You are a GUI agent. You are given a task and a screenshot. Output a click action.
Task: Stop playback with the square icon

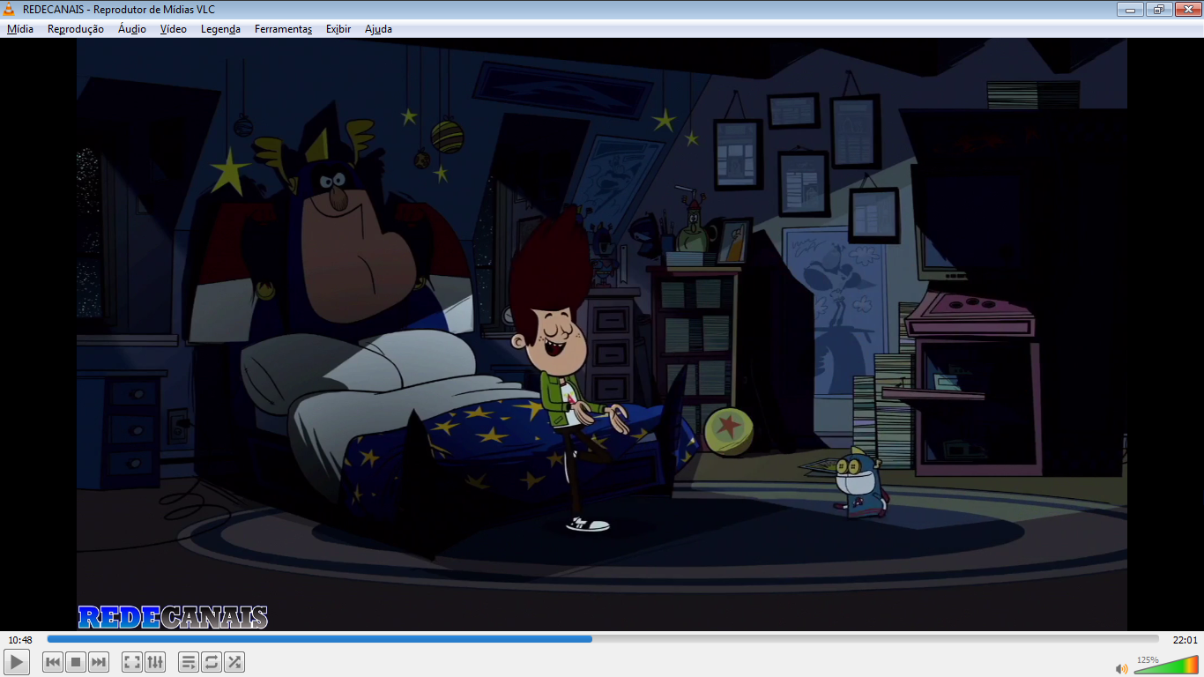(76, 662)
